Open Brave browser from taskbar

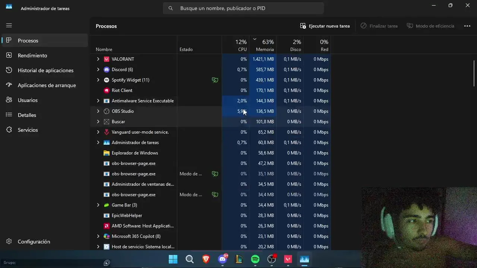click(x=206, y=259)
